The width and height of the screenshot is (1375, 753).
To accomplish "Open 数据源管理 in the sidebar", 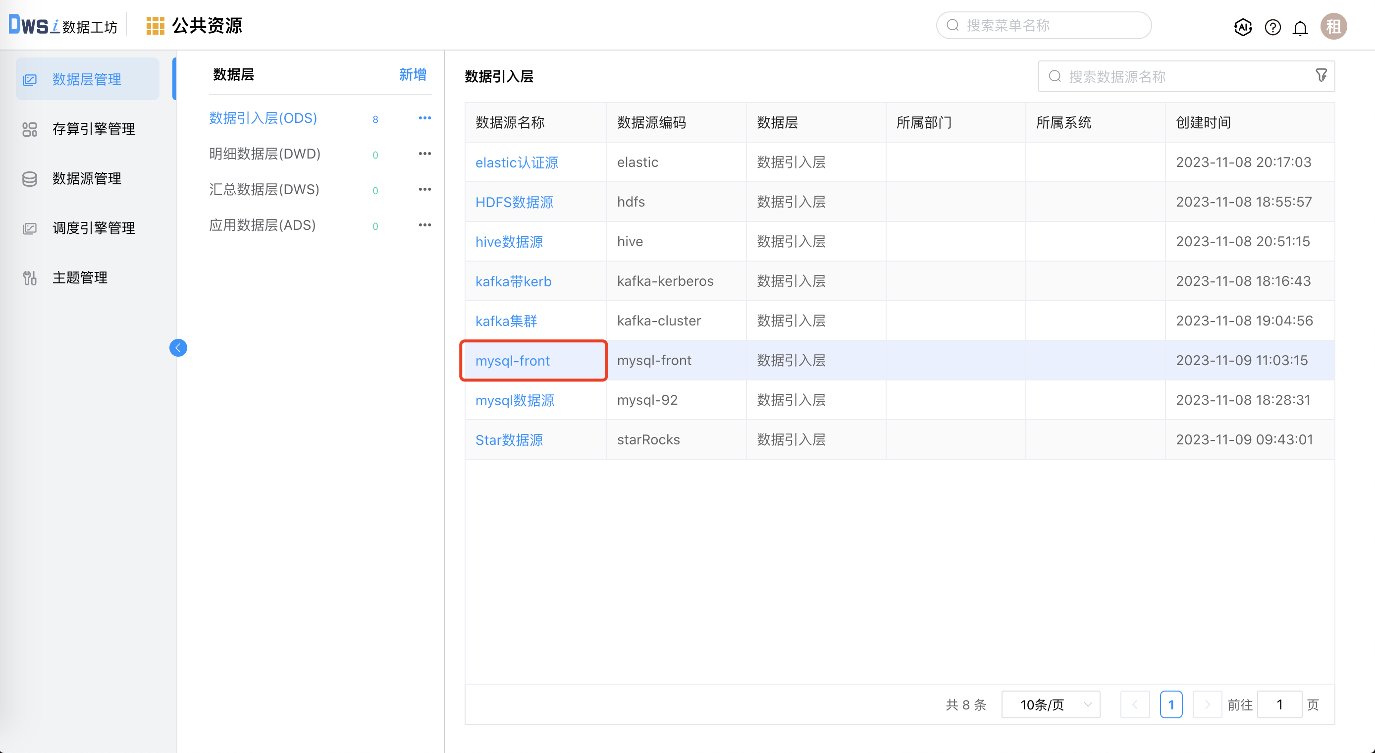I will pos(87,178).
